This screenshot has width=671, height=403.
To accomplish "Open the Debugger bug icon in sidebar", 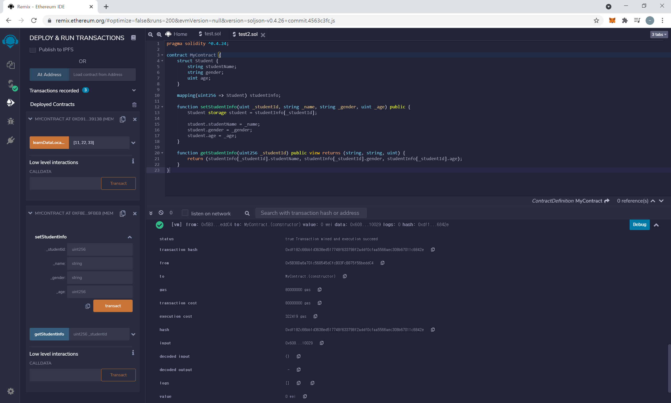I will [x=10, y=121].
